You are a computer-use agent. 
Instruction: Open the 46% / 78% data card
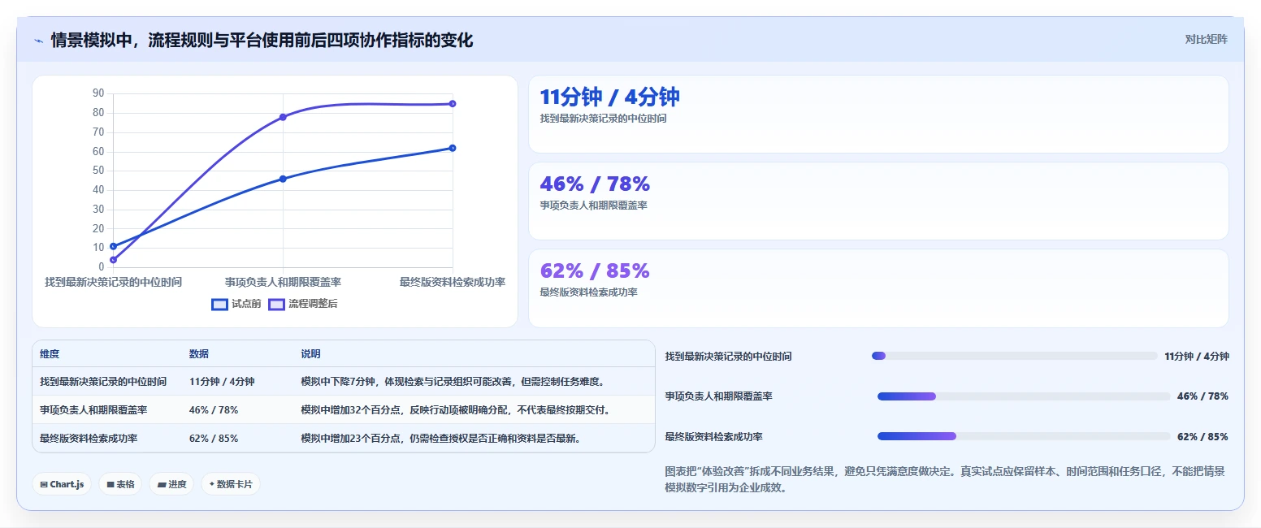click(878, 201)
